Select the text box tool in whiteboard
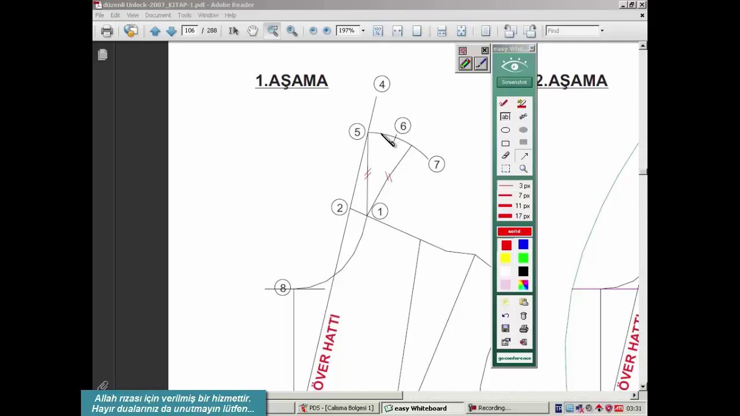This screenshot has height=416, width=740. [505, 116]
